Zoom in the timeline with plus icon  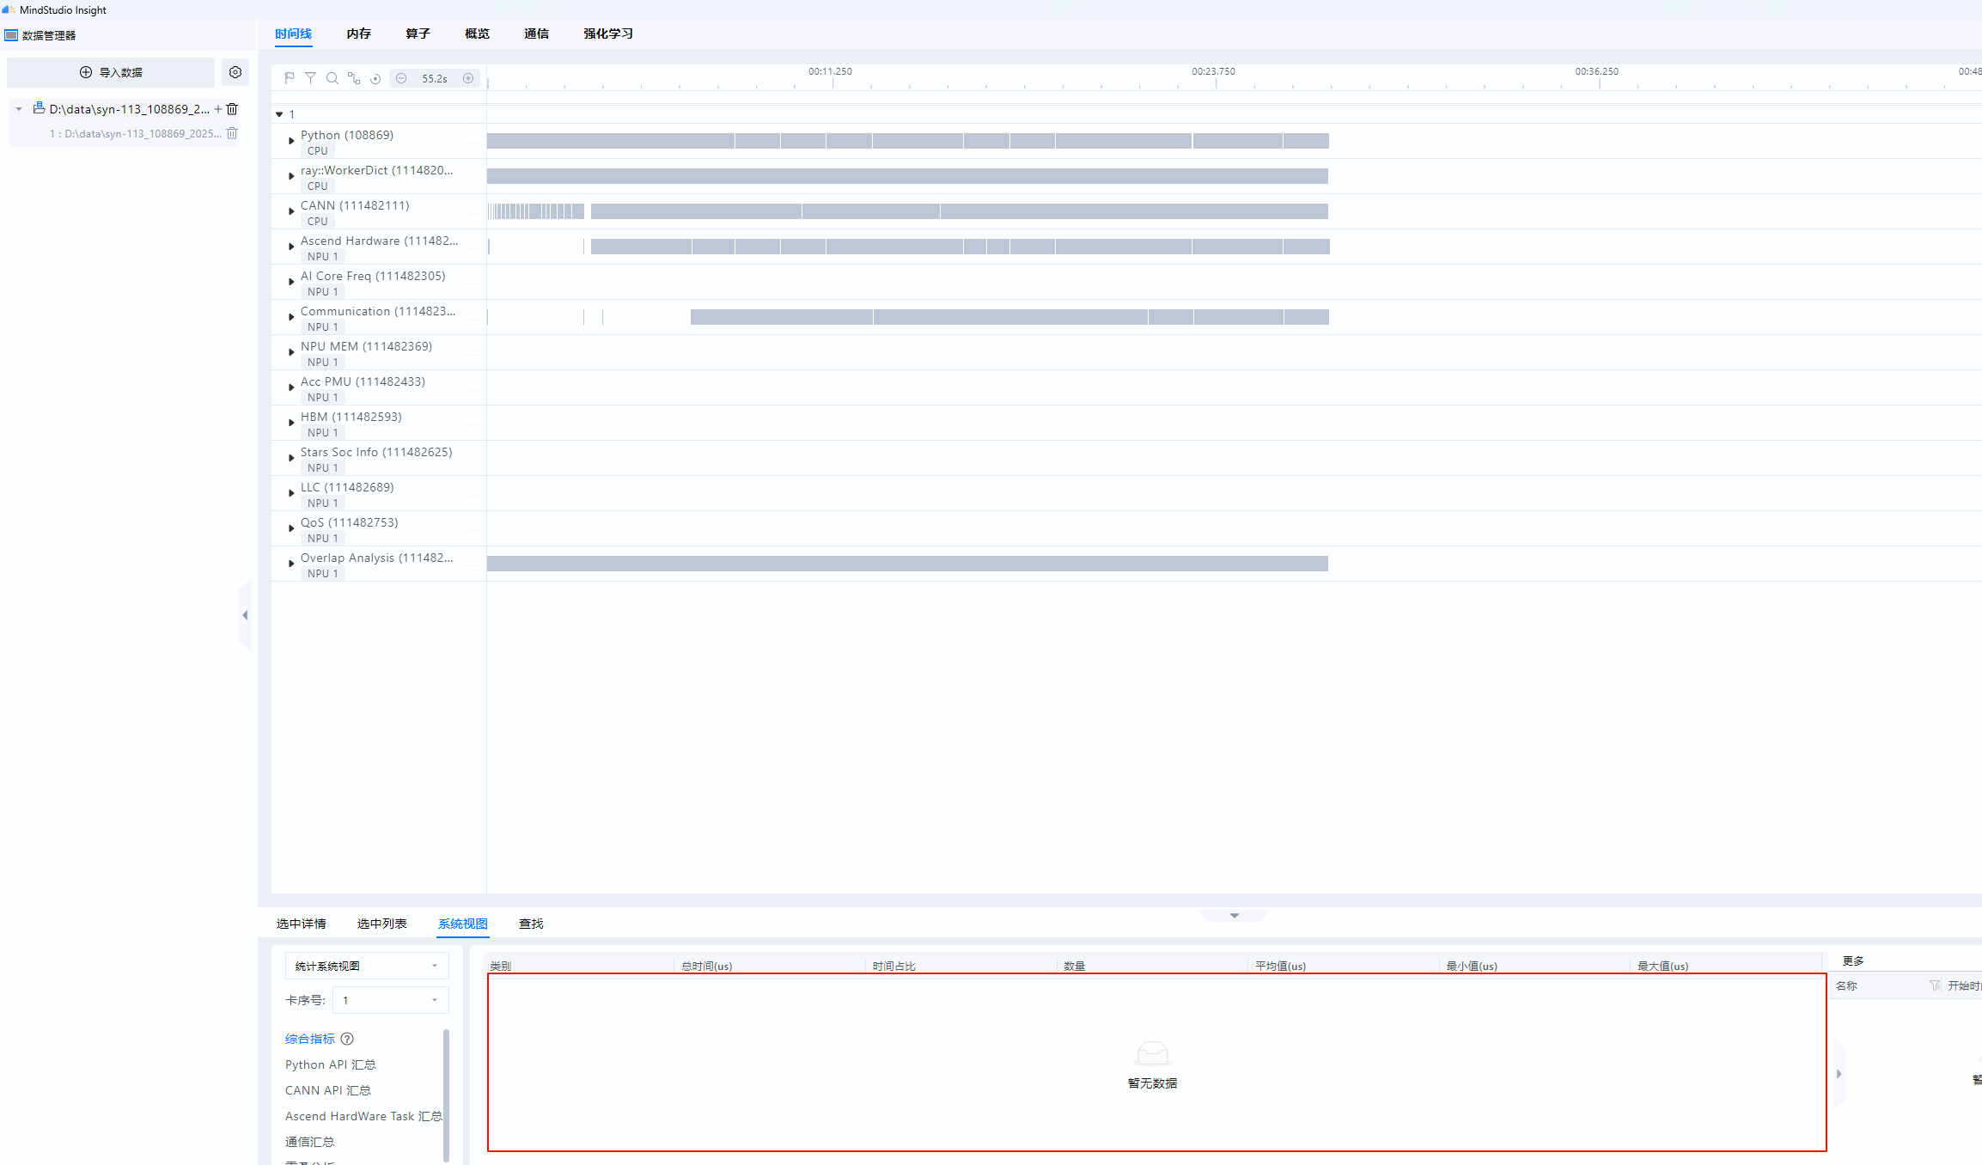468,78
